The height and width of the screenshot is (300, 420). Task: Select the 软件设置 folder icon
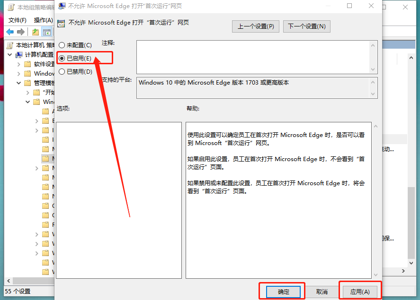tap(27, 64)
